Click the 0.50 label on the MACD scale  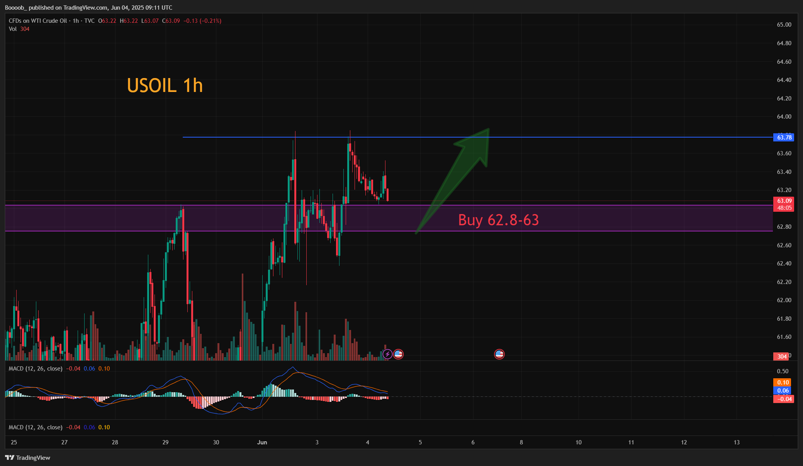pyautogui.click(x=783, y=371)
